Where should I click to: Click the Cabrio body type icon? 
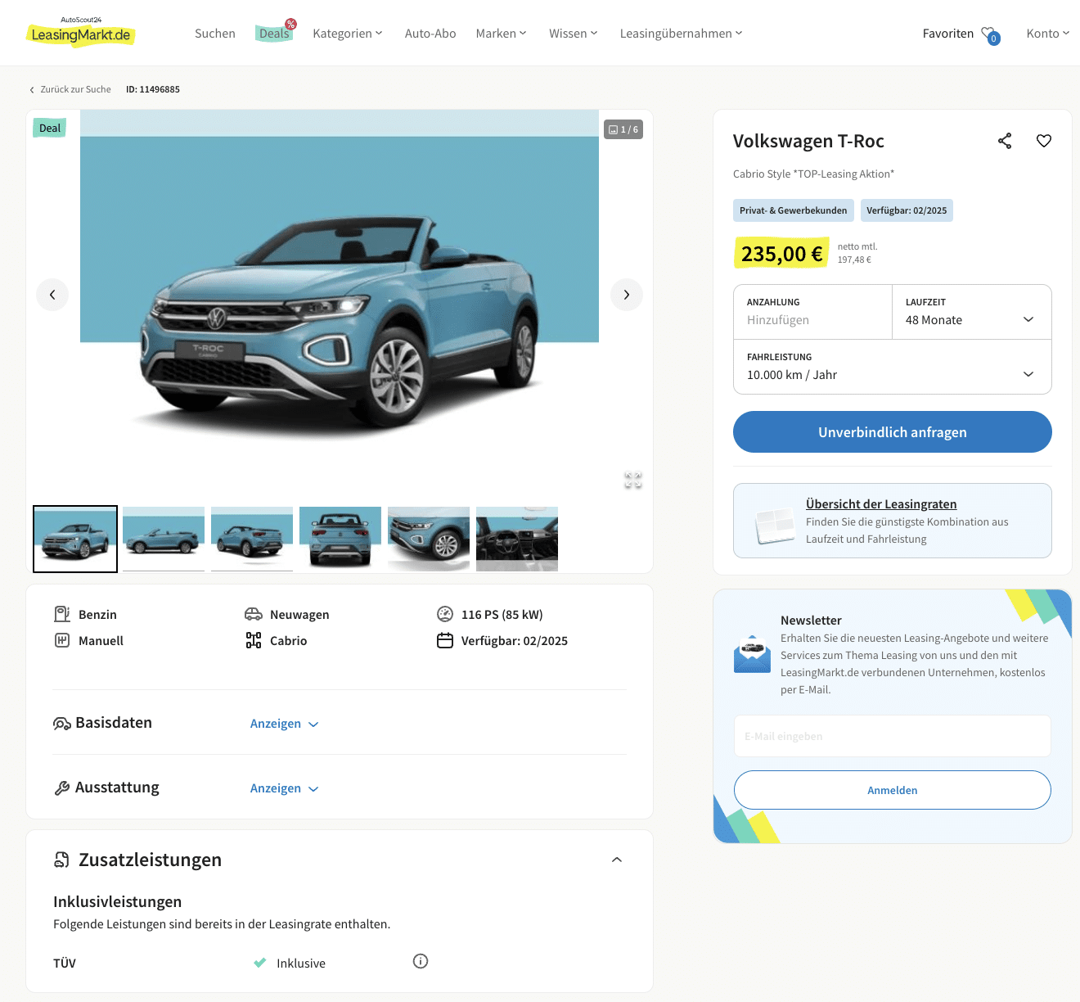254,640
